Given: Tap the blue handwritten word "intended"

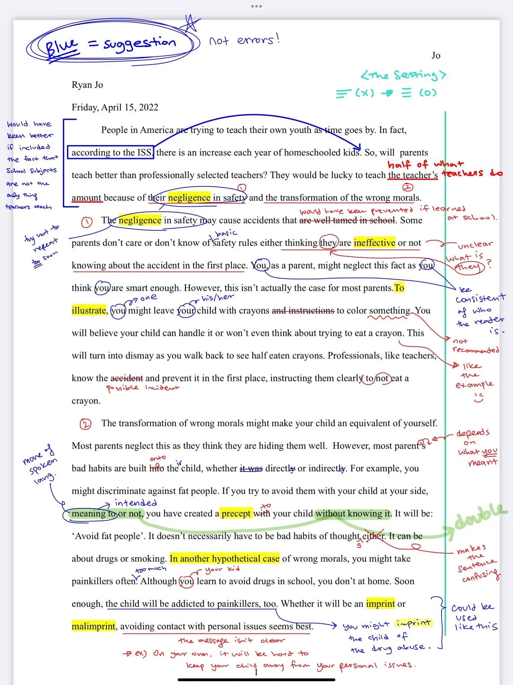Looking at the screenshot, I should click(136, 503).
